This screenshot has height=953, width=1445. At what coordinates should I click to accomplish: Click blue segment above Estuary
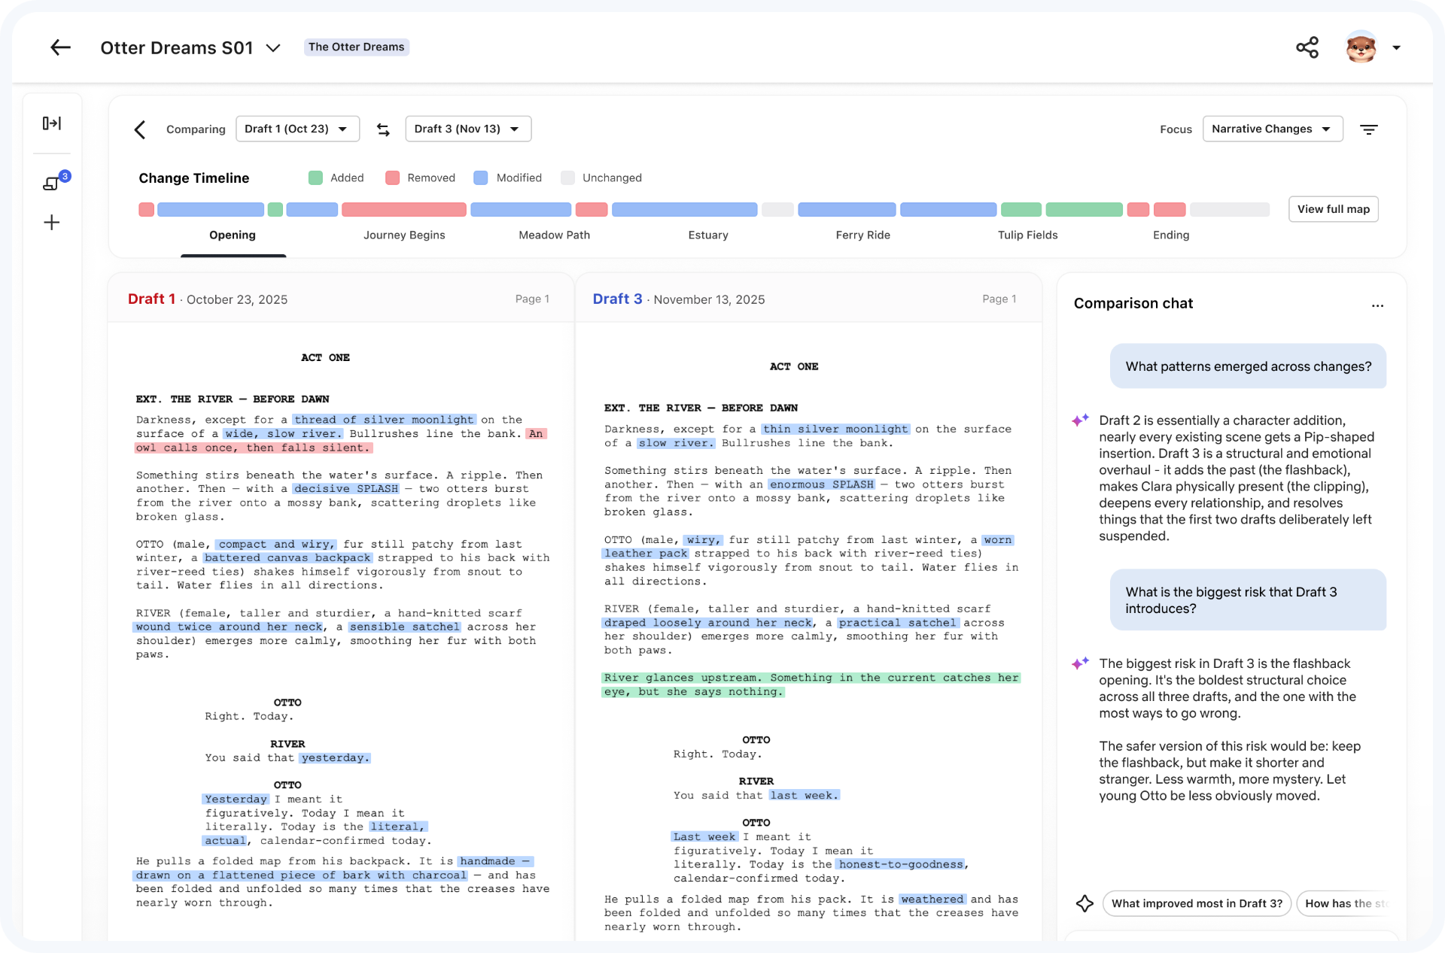click(x=684, y=209)
